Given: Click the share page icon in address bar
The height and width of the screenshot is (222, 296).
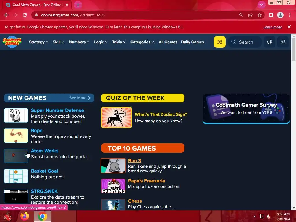Looking at the screenshot, I should [250, 15].
